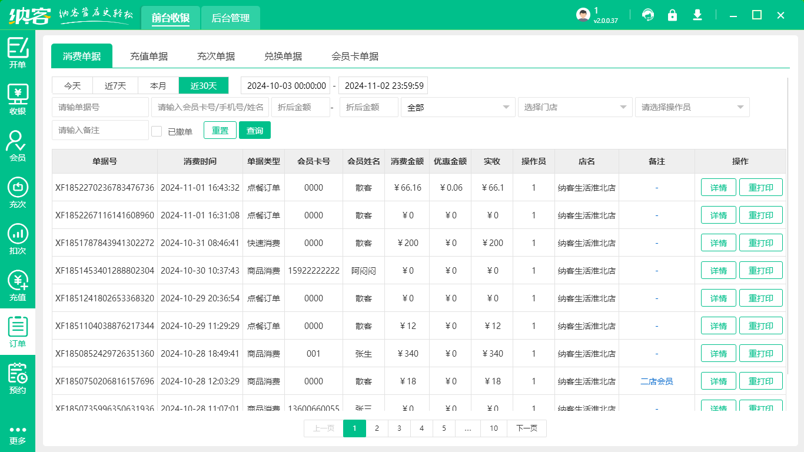Click the 重置 reset button
The height and width of the screenshot is (452, 804).
point(220,131)
